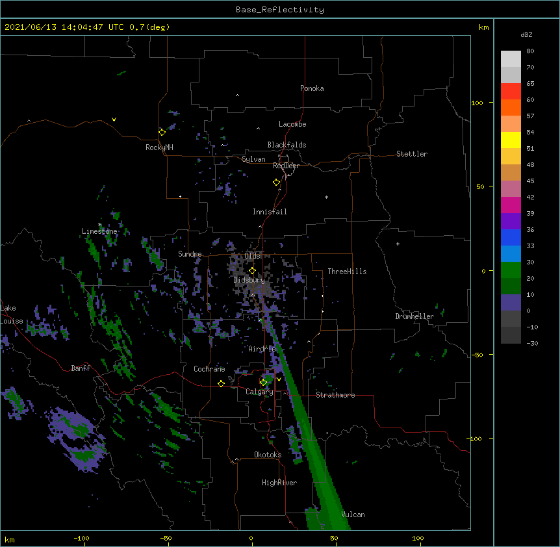Click the white 80-70 dBZ legend swatch
This screenshot has height=547, width=560.
(x=511, y=59)
